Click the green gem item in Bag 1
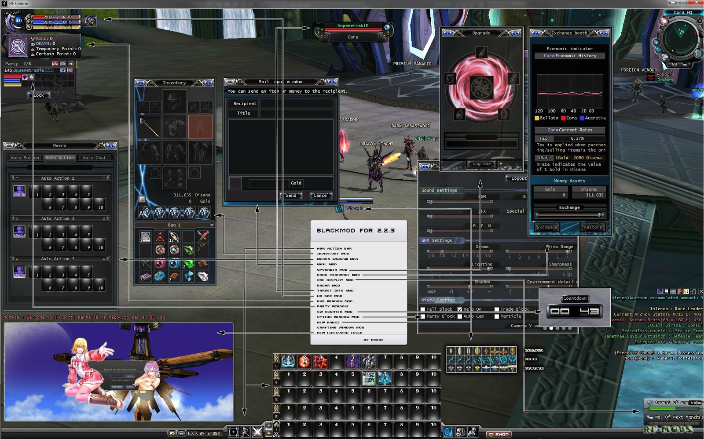The image size is (704, 439). pos(189,250)
